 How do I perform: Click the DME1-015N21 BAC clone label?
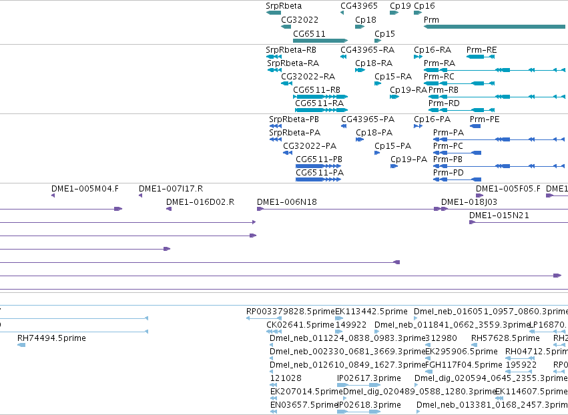coord(499,216)
